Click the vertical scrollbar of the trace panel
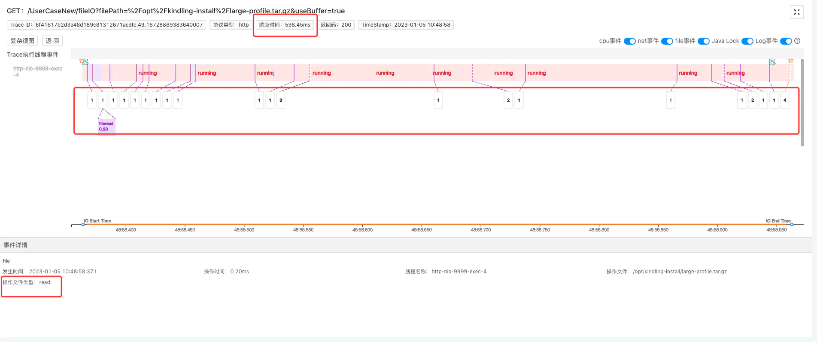Screen dimensions: 817x342 pos(802,103)
